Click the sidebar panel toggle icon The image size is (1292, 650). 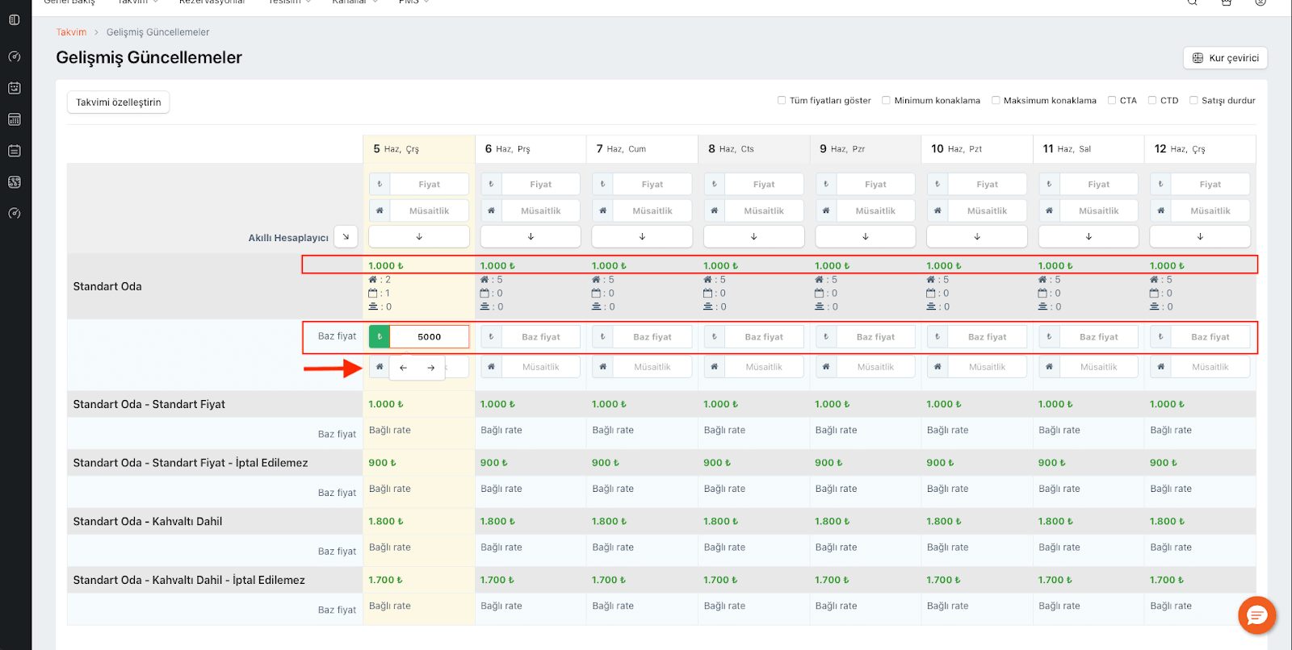tap(15, 19)
